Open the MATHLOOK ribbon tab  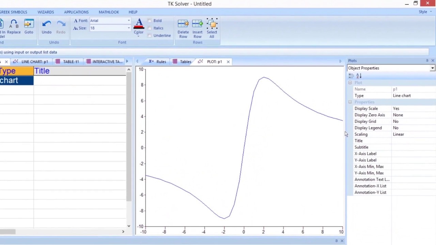tap(109, 12)
